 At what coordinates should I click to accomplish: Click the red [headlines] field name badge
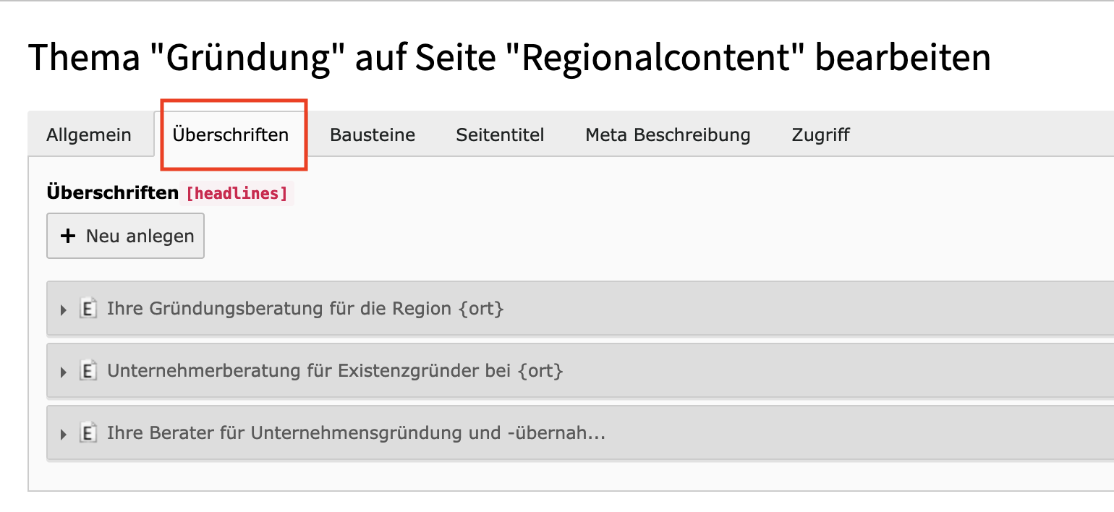pyautogui.click(x=237, y=194)
